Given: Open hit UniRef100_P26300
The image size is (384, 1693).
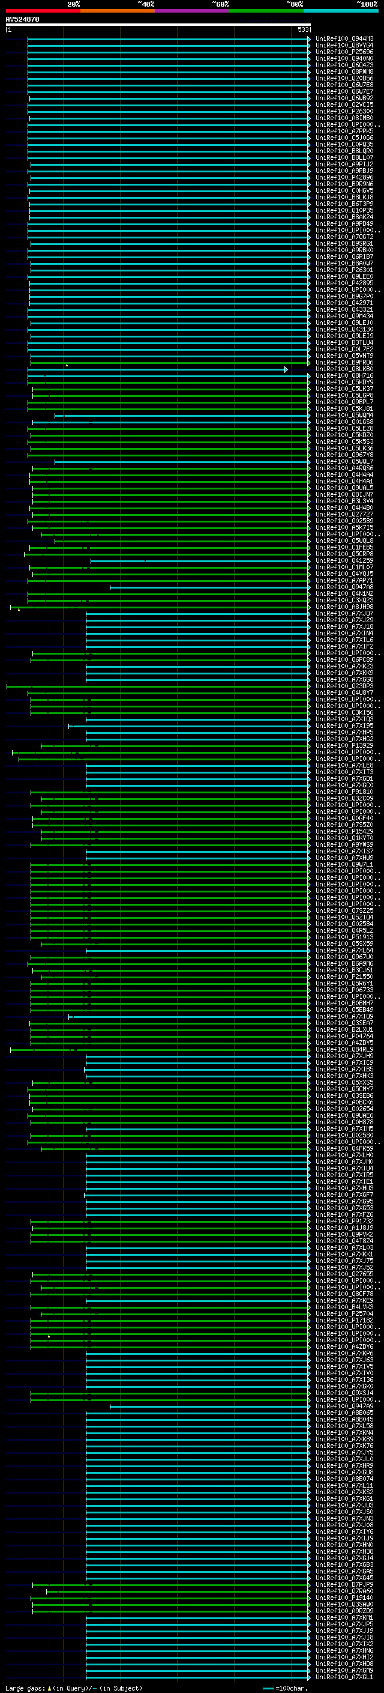Looking at the screenshot, I should click(344, 111).
